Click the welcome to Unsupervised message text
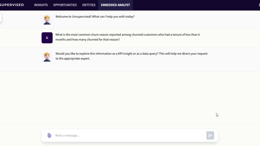The image size is (260, 146). 95,17
